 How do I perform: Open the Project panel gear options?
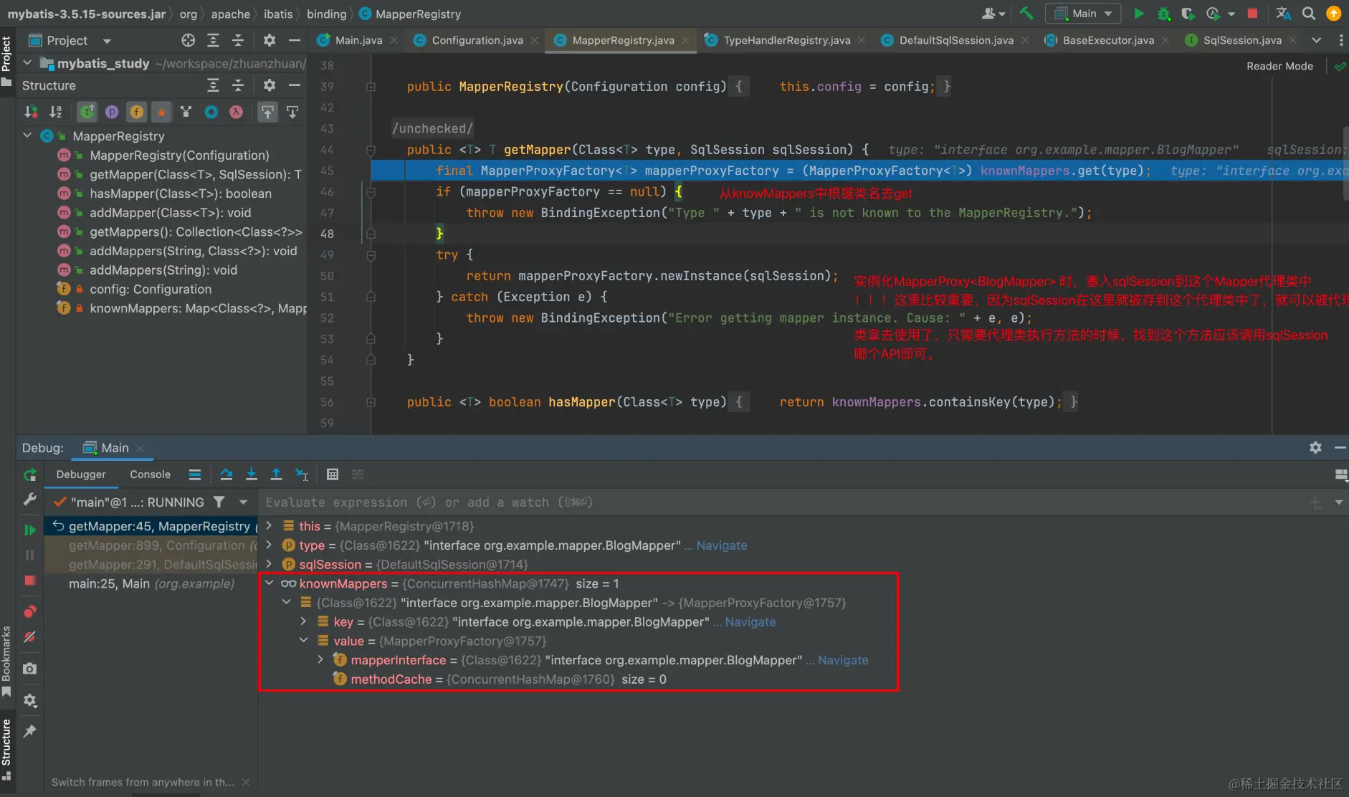click(x=269, y=40)
